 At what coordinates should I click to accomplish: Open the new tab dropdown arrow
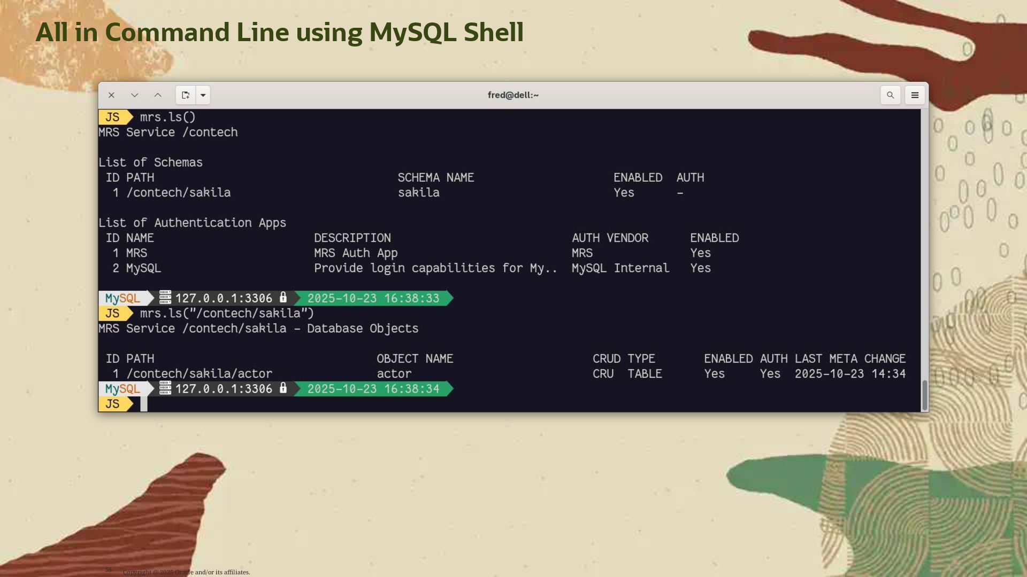click(x=203, y=95)
